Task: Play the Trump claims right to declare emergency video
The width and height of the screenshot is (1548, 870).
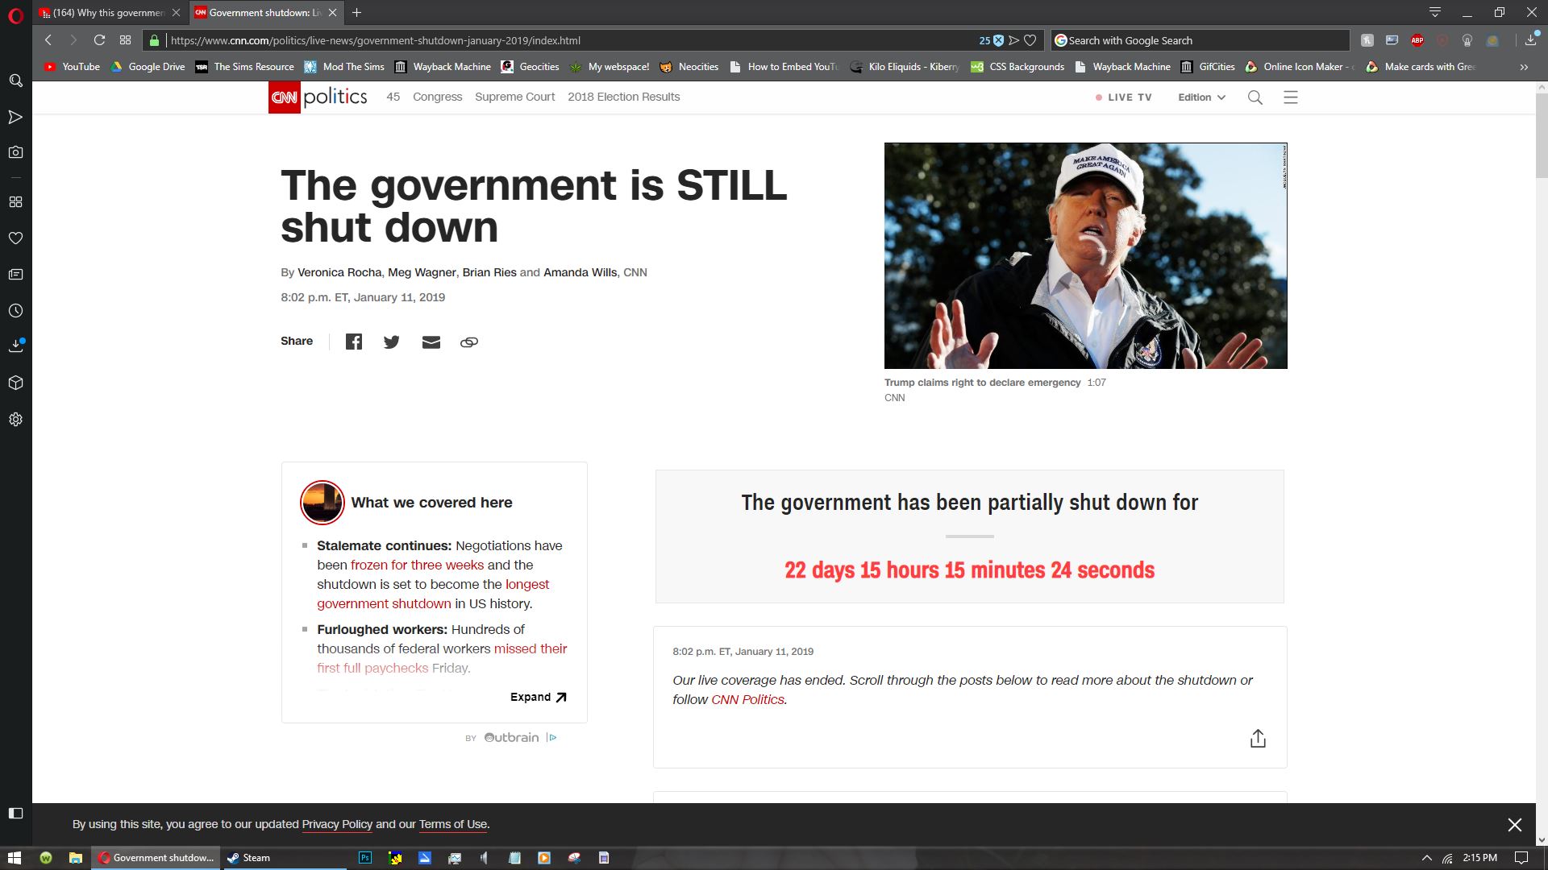Action: [x=1085, y=256]
